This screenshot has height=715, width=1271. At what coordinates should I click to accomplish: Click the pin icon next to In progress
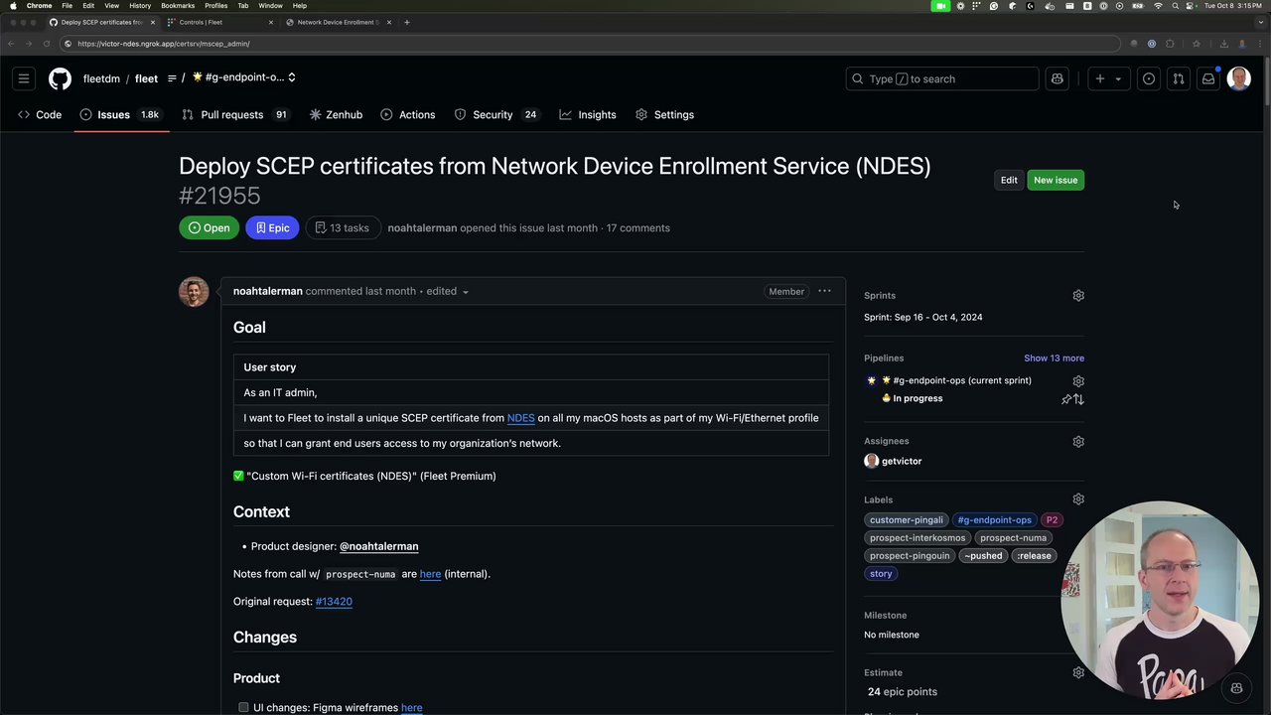[x=1066, y=399]
